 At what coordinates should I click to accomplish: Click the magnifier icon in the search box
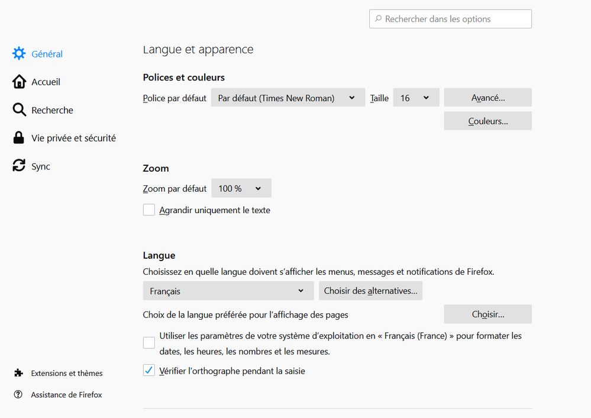[x=377, y=19]
